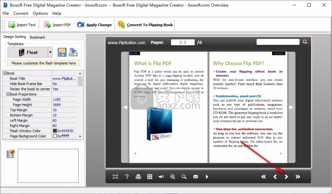The width and height of the screenshot is (332, 194).
Task: Click the search magnifier icon in bottom toolbar
Action: click(x=184, y=177)
